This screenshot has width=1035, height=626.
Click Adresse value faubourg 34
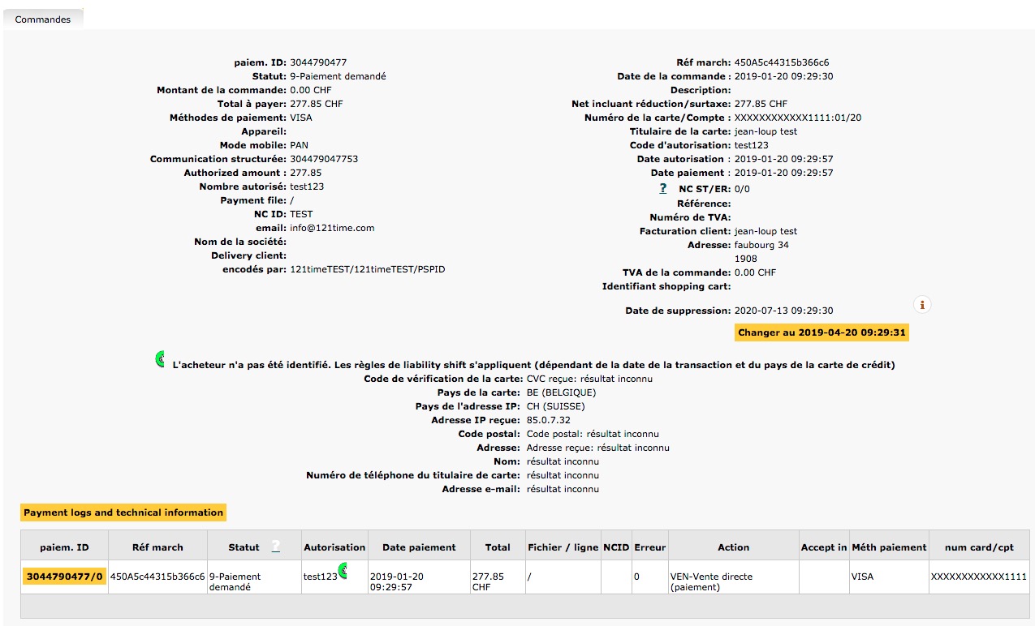pos(761,245)
